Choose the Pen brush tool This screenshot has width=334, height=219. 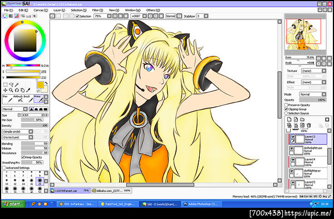tap(7, 99)
